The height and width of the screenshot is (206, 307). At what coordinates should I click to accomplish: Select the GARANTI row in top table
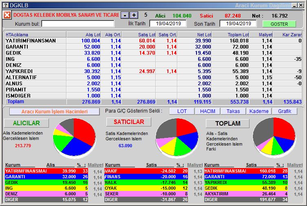pyautogui.click(x=153, y=47)
